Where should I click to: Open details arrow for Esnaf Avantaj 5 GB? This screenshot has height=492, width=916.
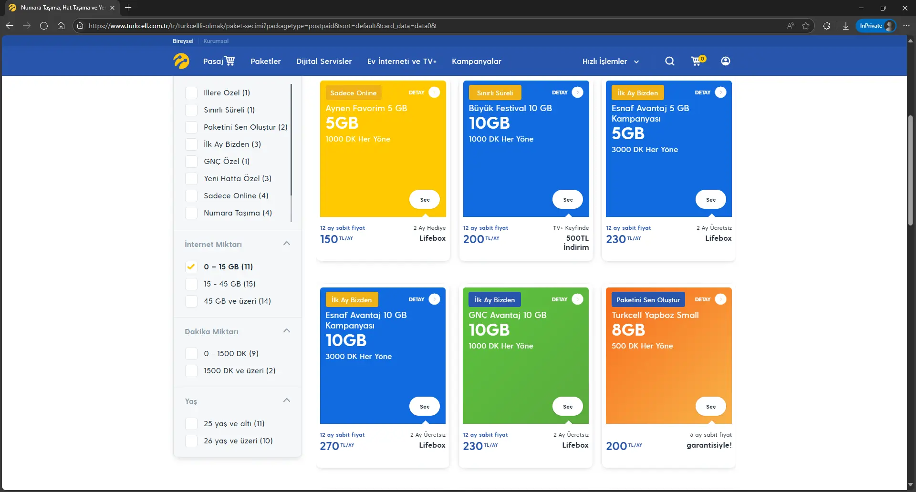[x=720, y=92]
